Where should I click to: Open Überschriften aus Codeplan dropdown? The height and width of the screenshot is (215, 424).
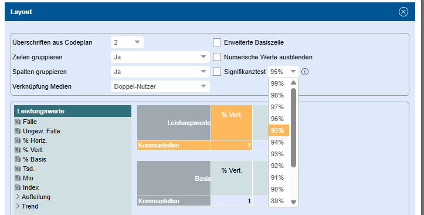[x=127, y=42]
